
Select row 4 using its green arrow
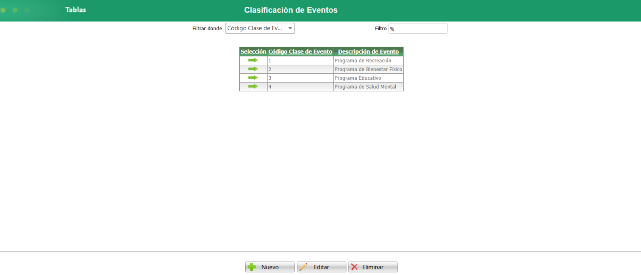tap(253, 87)
